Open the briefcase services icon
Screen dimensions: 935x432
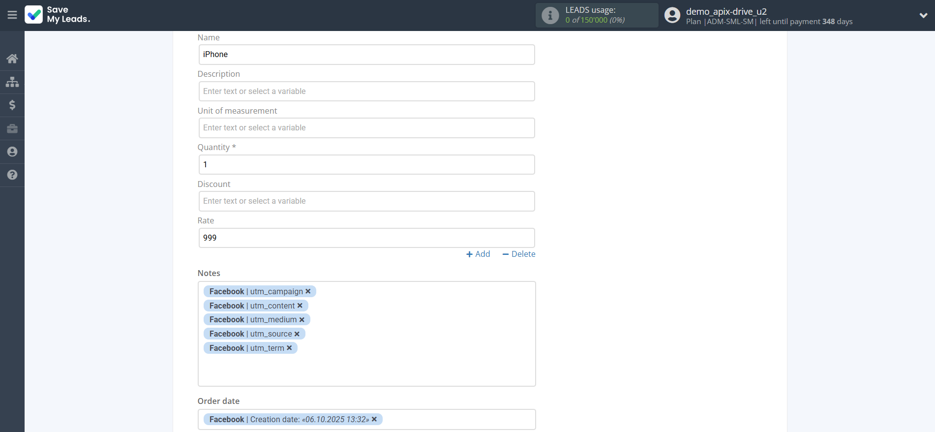click(x=12, y=128)
